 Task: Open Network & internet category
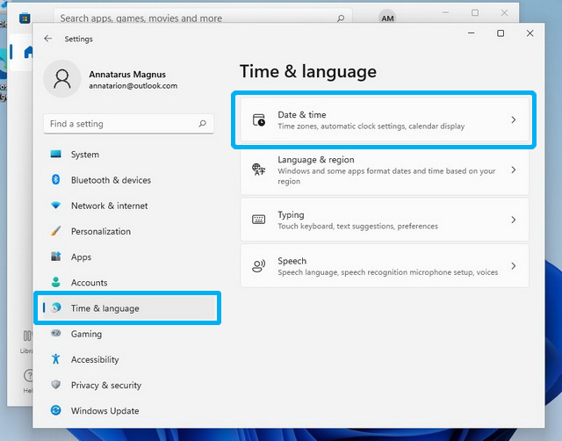coord(129,206)
